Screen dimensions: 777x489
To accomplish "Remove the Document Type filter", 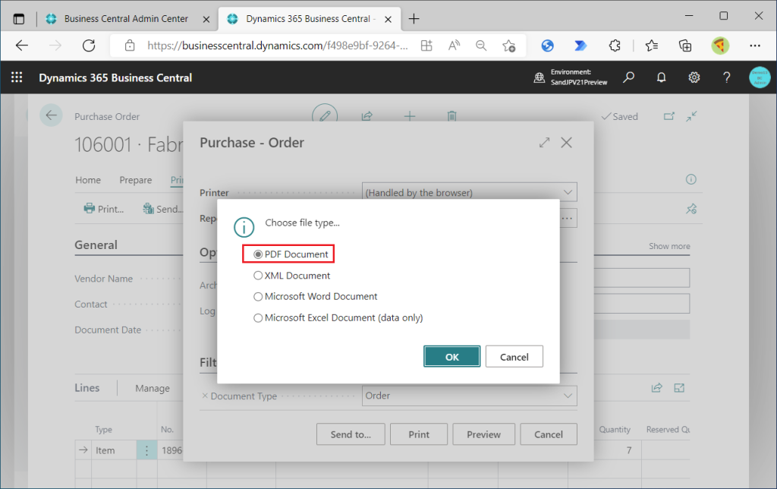I will pos(205,396).
